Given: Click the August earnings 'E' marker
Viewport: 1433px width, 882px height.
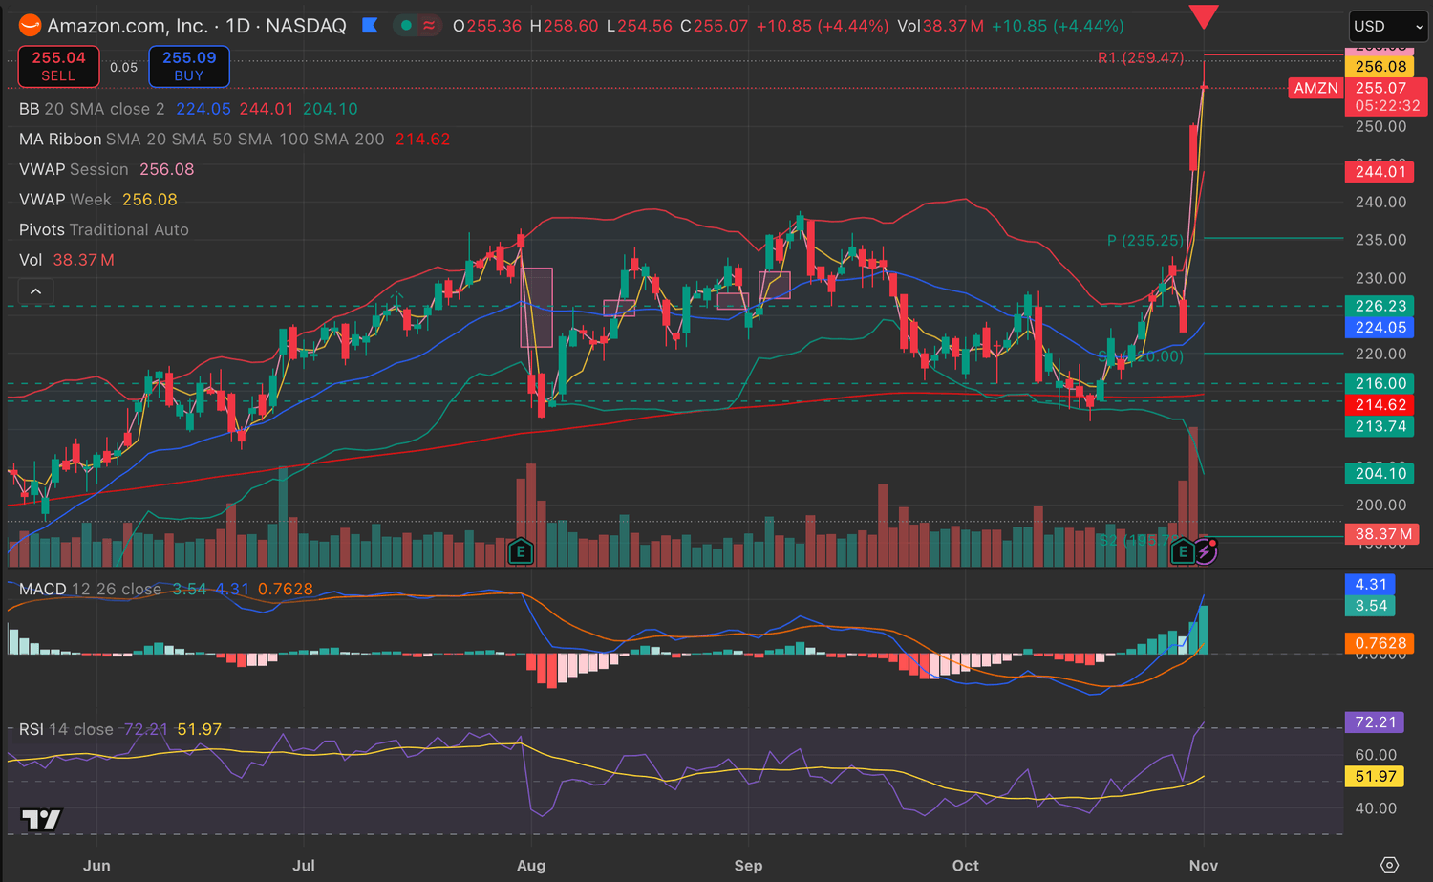Looking at the screenshot, I should coord(521,551).
